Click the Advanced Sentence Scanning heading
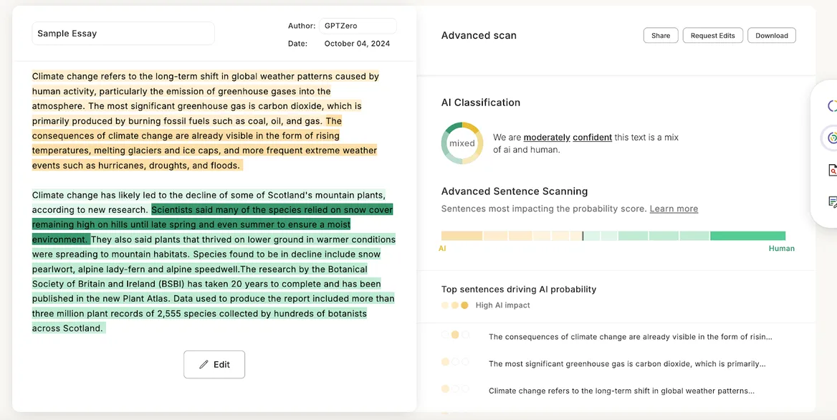The width and height of the screenshot is (837, 420). pos(515,191)
